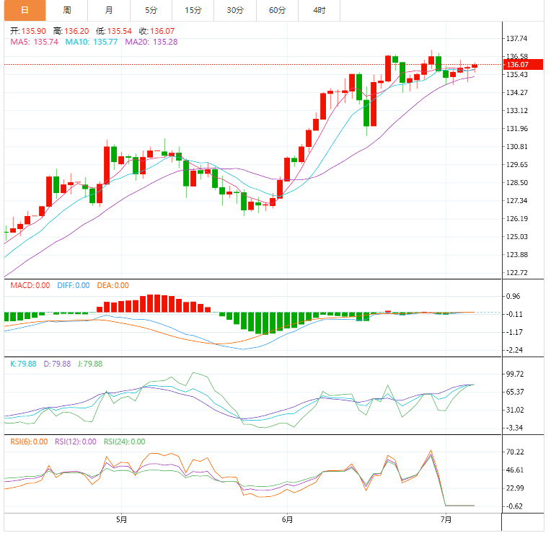Screen dimensions: 551x538
Task: Switch to the 周 weekly tab
Action: click(x=67, y=10)
